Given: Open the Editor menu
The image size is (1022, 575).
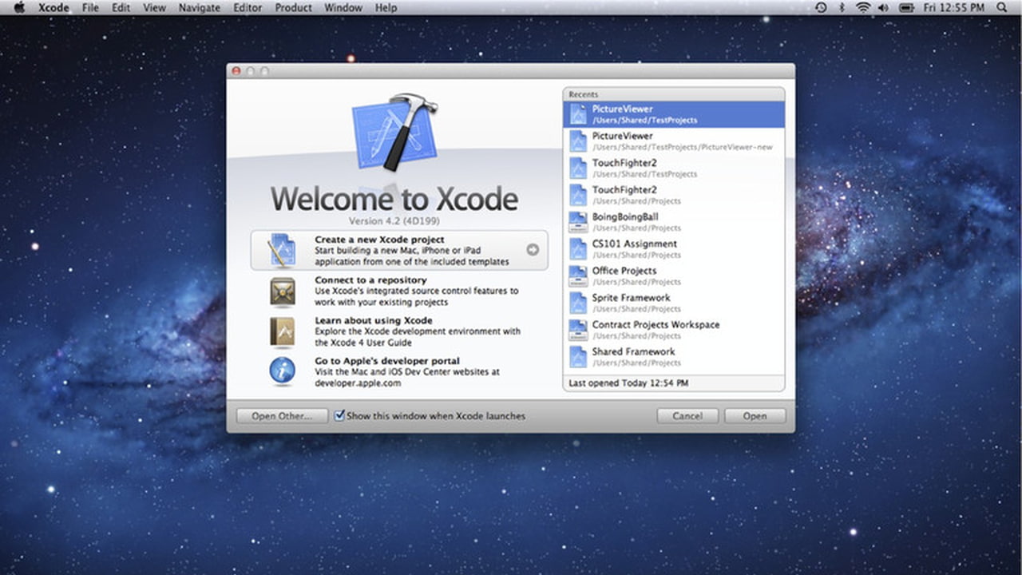Looking at the screenshot, I should (x=248, y=7).
